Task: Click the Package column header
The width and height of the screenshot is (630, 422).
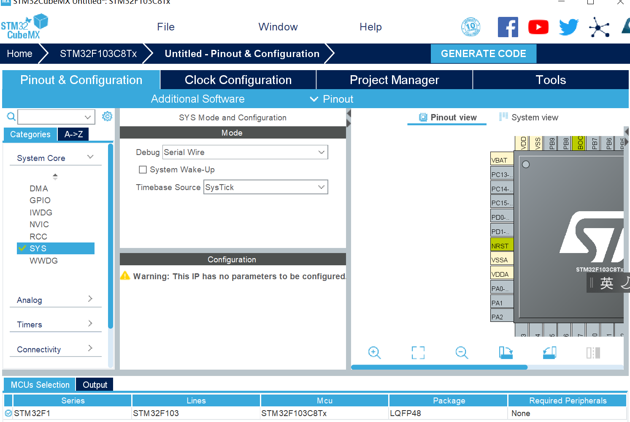Action: (x=449, y=400)
